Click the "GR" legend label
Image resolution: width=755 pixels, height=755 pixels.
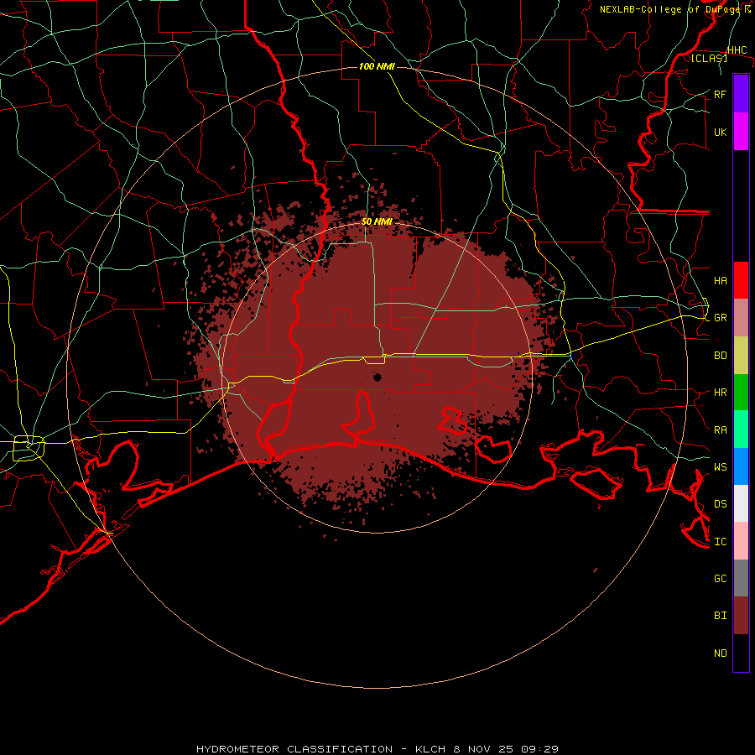point(720,318)
